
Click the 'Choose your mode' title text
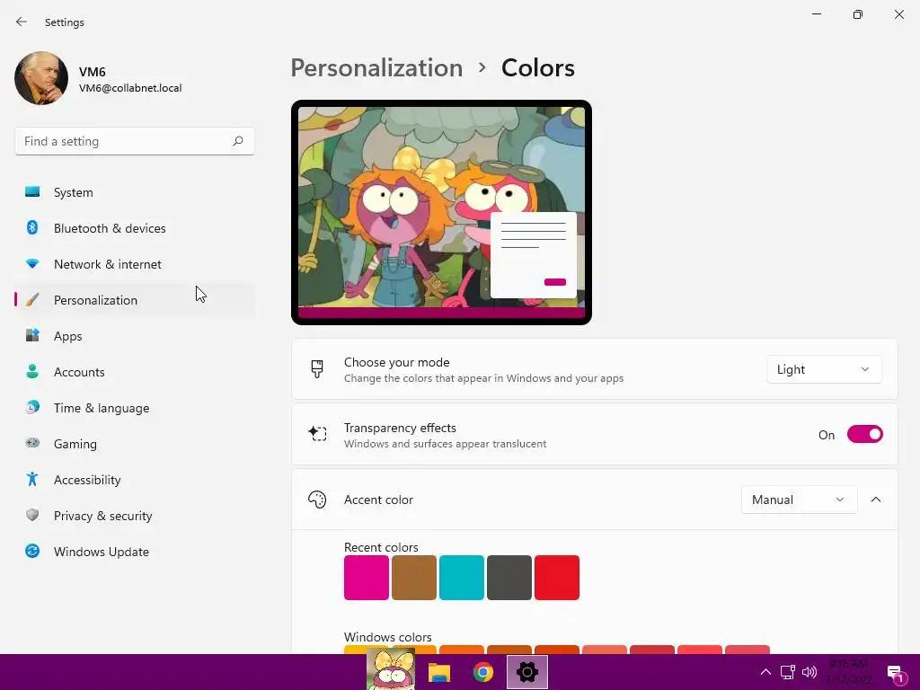pos(396,363)
